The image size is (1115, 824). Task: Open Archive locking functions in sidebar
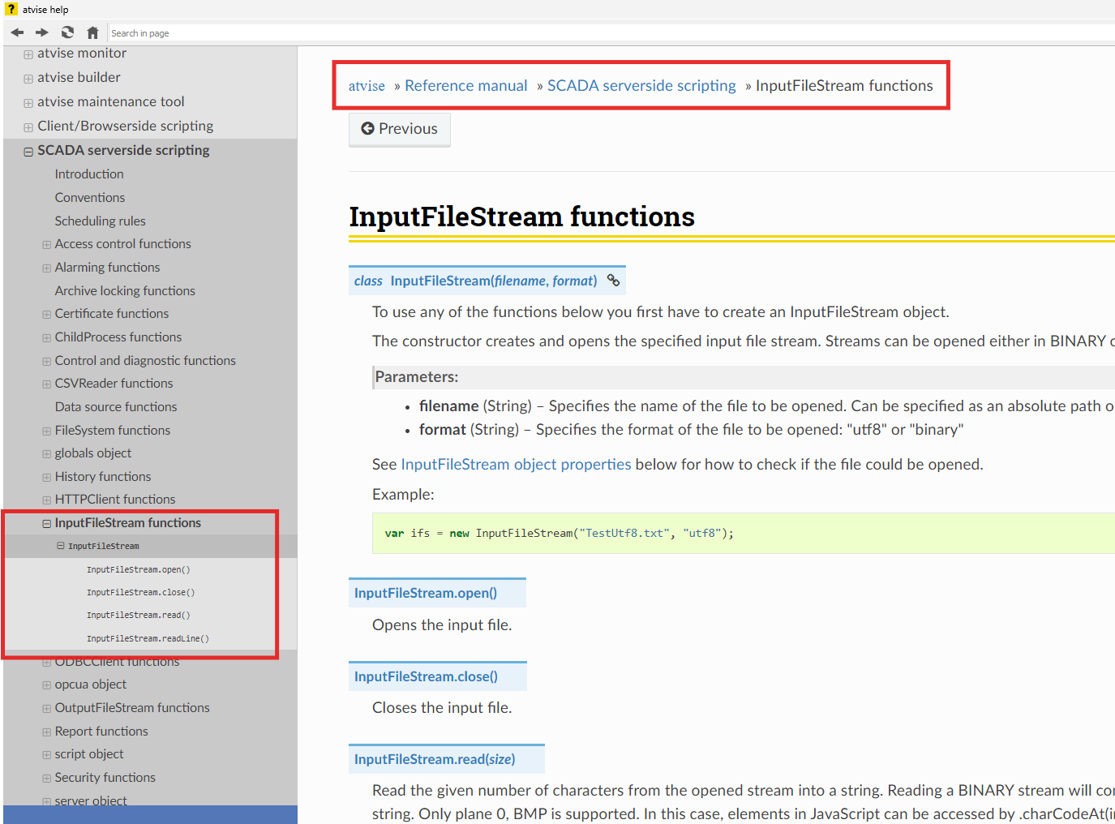pos(125,290)
